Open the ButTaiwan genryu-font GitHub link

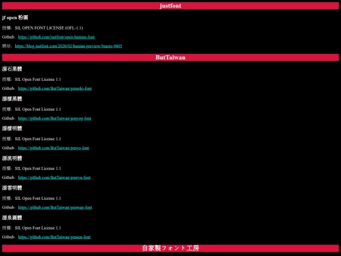click(x=54, y=178)
